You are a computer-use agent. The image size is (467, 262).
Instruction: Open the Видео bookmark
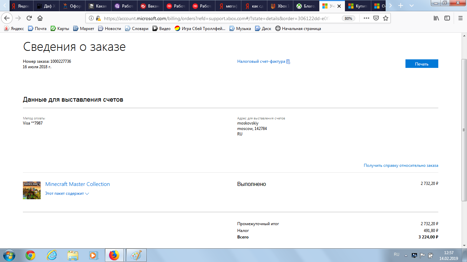161,29
